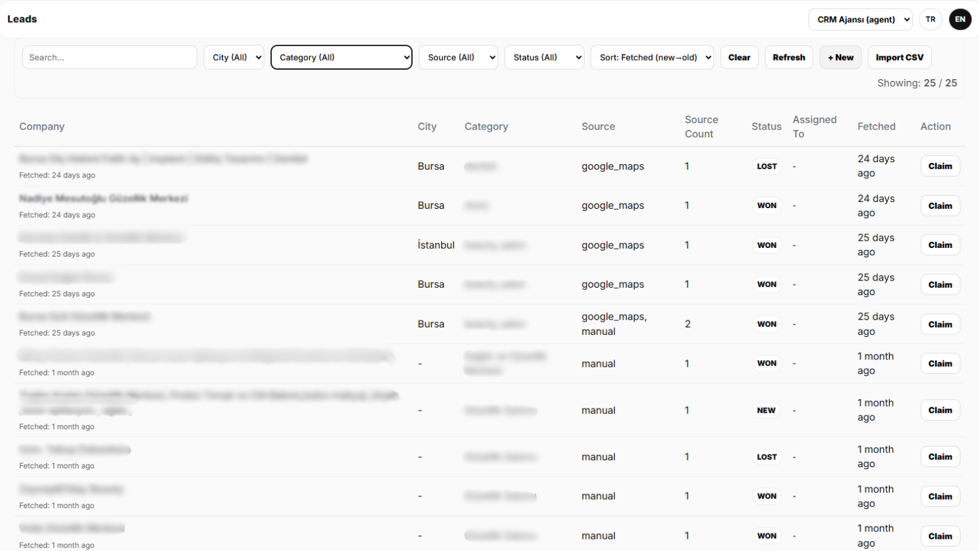Viewport: 979px width, 551px height.
Task: Click the Fetched column header
Action: (x=876, y=127)
